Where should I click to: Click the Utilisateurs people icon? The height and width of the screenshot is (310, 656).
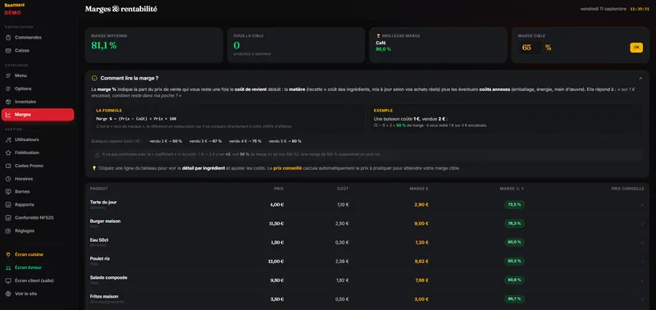point(8,139)
